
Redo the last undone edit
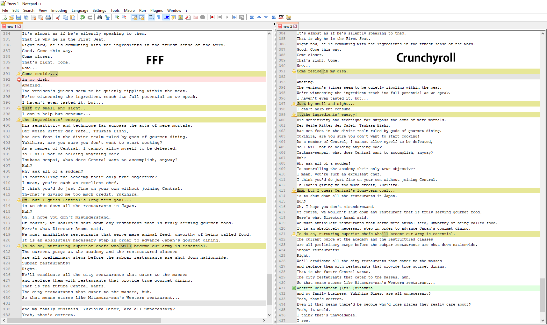coord(90,17)
